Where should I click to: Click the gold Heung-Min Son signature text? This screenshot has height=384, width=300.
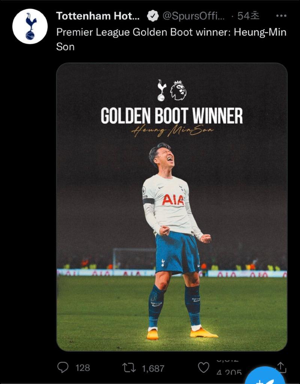click(x=172, y=130)
